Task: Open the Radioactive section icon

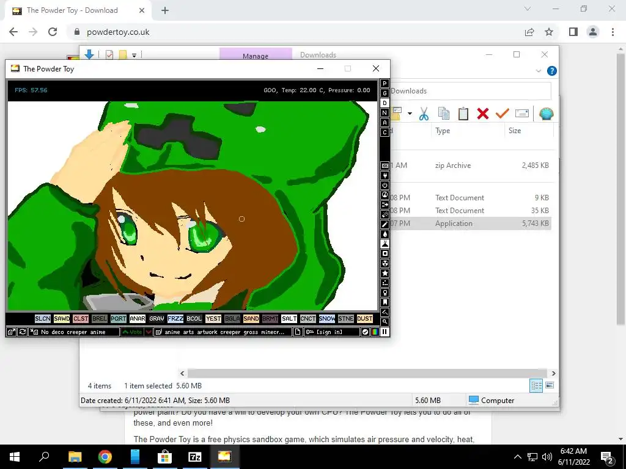Action: [x=385, y=263]
